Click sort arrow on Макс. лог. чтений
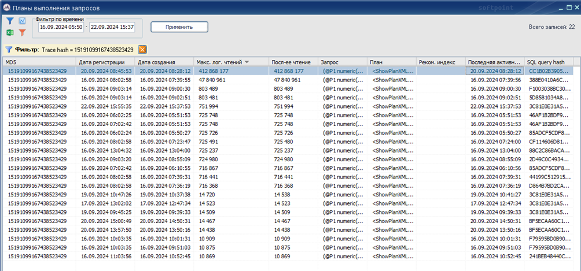Image resolution: width=581 pixels, height=271 pixels. pyautogui.click(x=247, y=62)
